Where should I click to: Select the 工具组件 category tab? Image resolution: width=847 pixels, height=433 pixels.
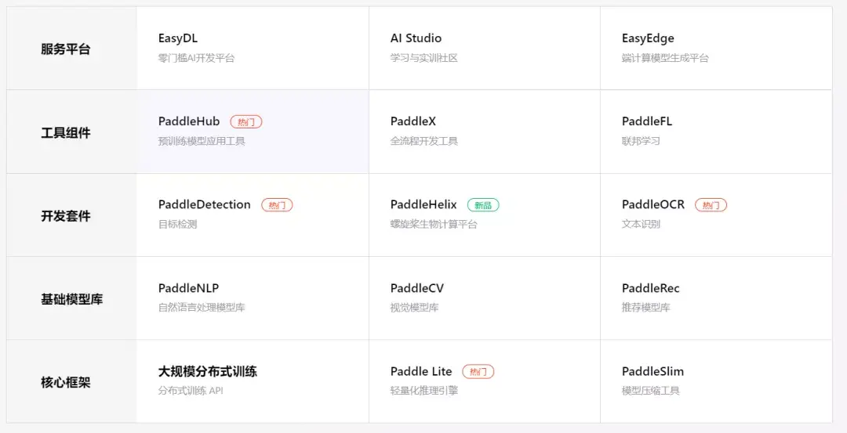[x=66, y=133]
